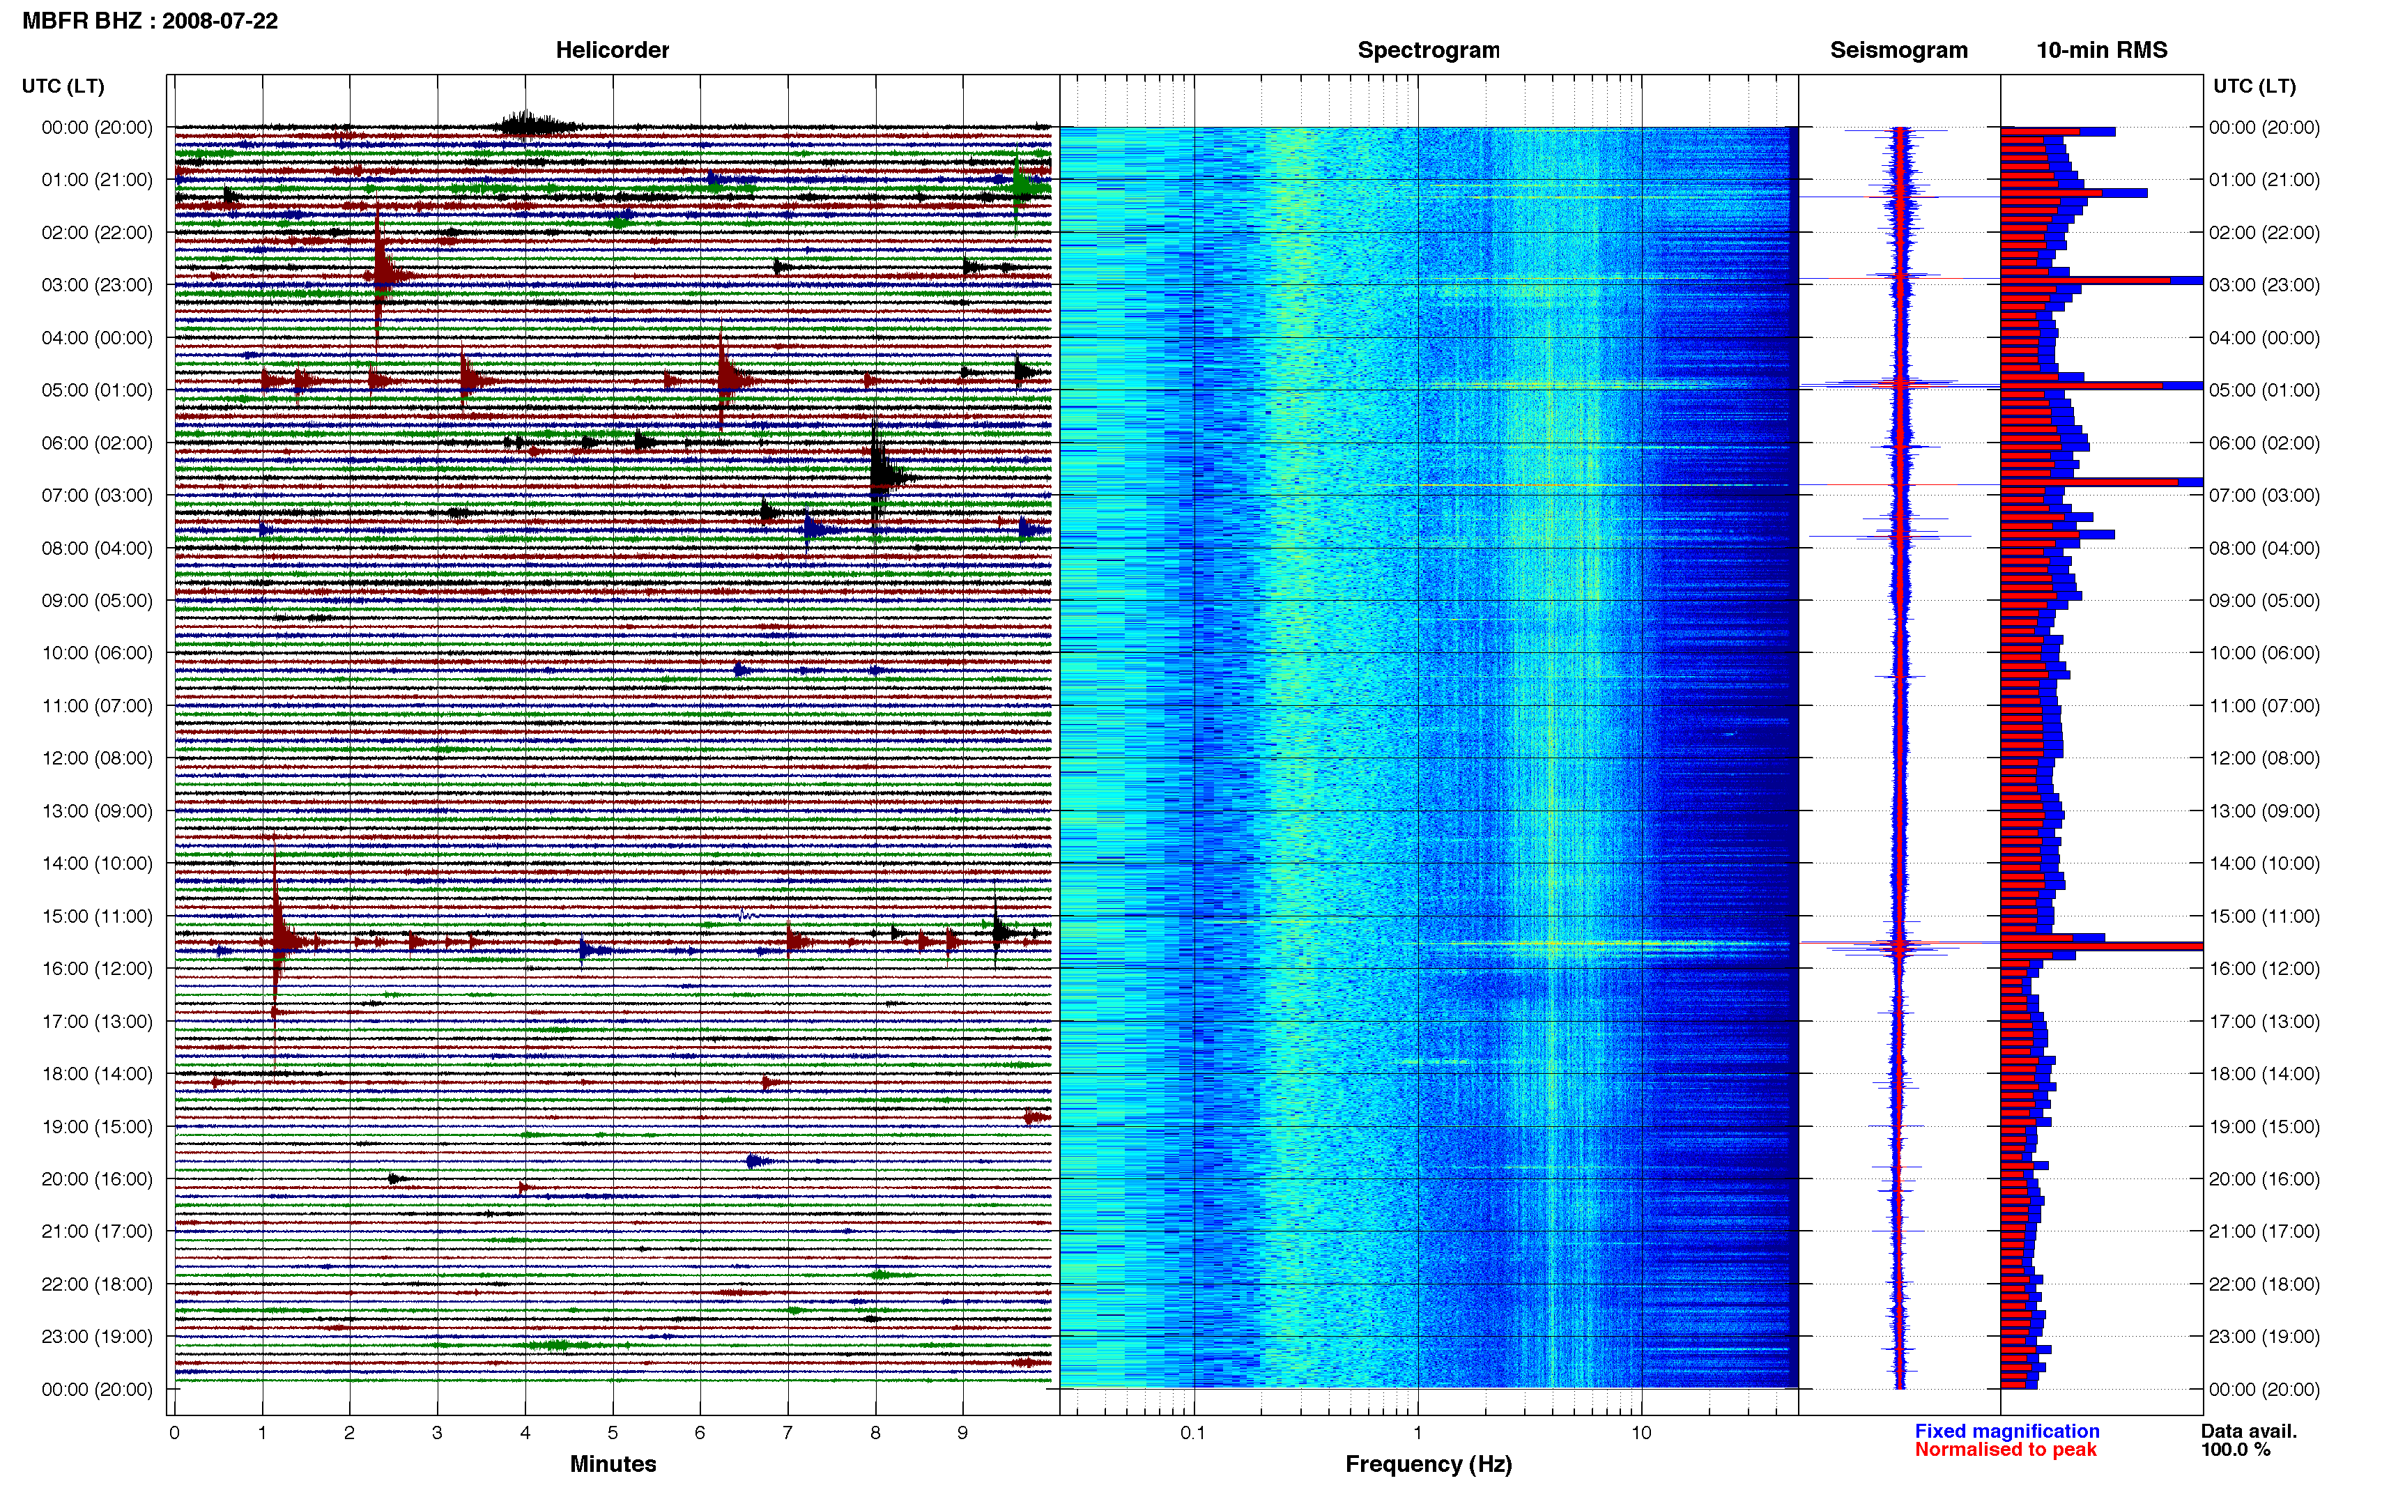The width and height of the screenshot is (2382, 1490).
Task: Click the 'Seismogram' panel heading
Action: (x=1898, y=50)
